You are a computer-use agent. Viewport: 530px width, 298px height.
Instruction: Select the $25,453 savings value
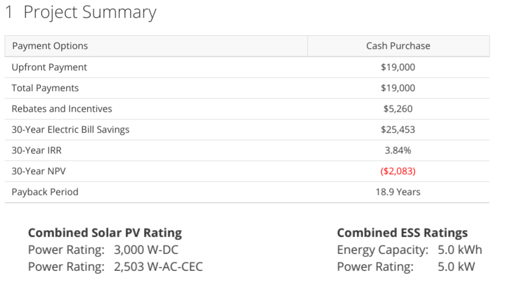click(398, 130)
